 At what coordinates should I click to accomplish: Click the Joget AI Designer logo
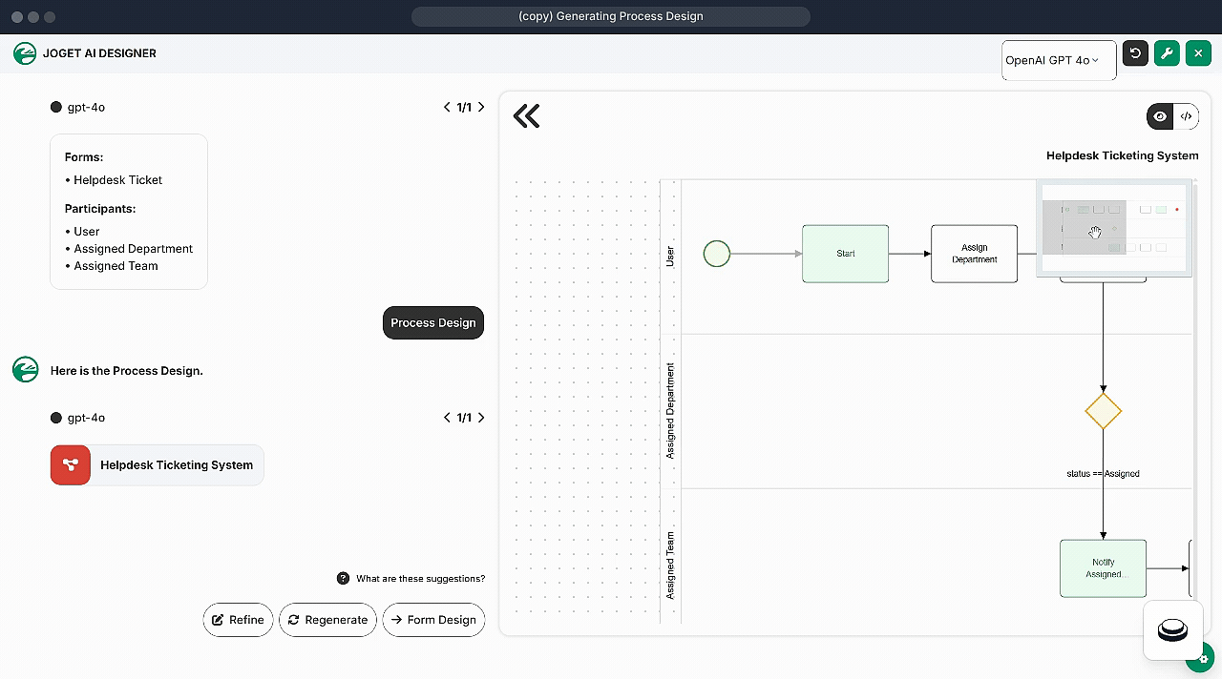[25, 53]
